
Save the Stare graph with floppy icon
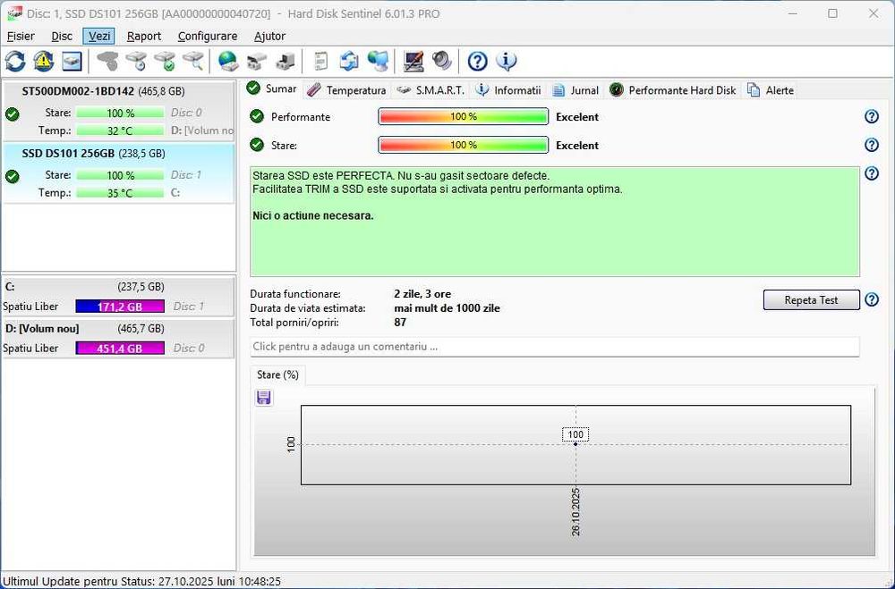click(x=264, y=398)
